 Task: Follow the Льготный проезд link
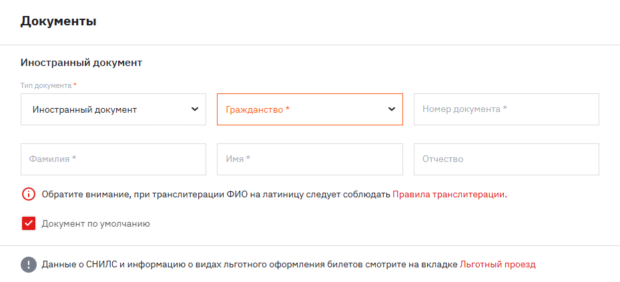497,265
